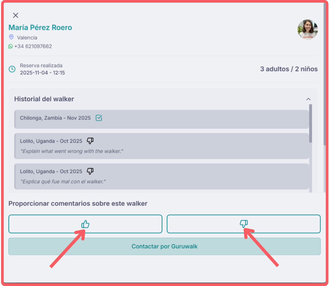Select the Spanish "Explica qué fue mal" entry
Image resolution: width=329 pixels, height=286 pixels.
point(161,176)
